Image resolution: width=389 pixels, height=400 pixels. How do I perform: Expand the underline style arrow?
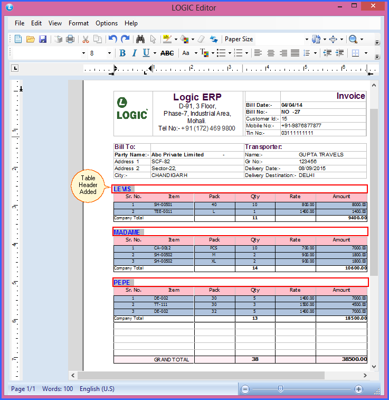[155, 53]
